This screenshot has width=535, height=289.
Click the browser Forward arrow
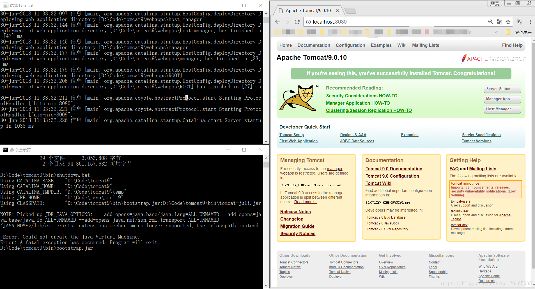point(287,22)
